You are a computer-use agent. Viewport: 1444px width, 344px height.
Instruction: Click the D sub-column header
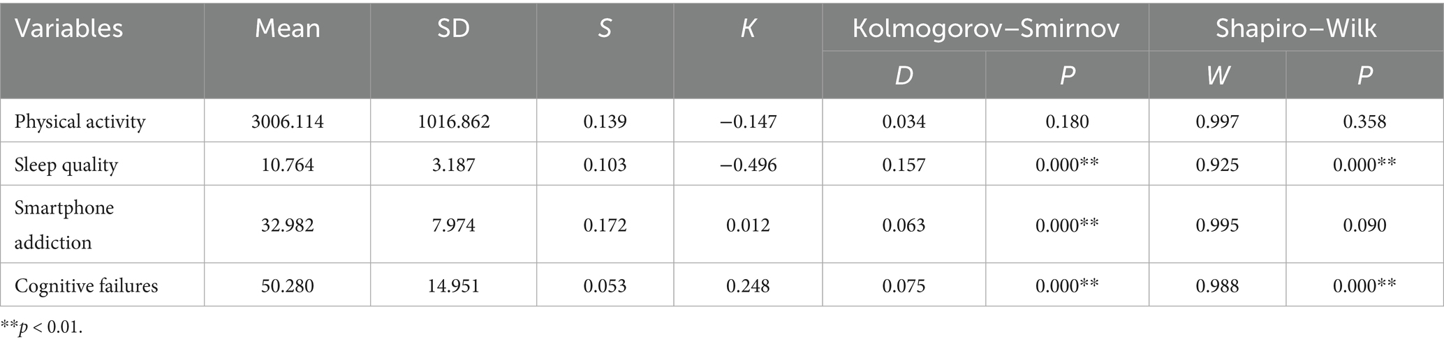click(x=904, y=75)
